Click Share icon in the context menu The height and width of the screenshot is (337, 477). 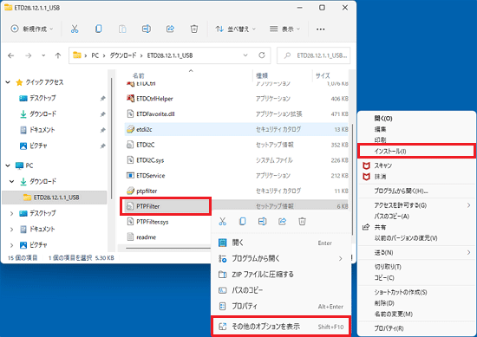click(282, 221)
